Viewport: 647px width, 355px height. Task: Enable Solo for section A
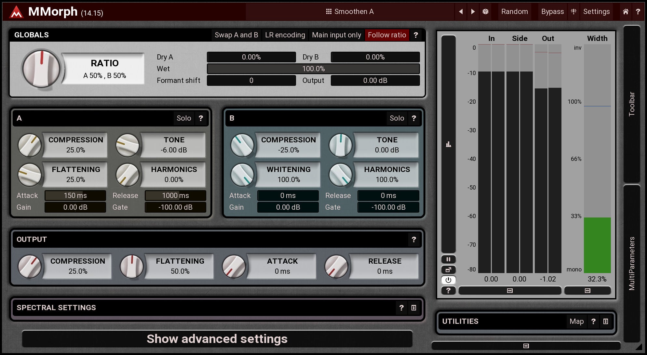click(184, 118)
